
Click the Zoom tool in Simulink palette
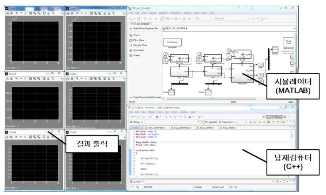pos(134,35)
